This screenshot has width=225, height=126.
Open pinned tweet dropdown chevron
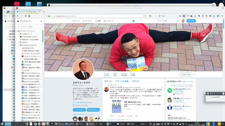click(162, 87)
